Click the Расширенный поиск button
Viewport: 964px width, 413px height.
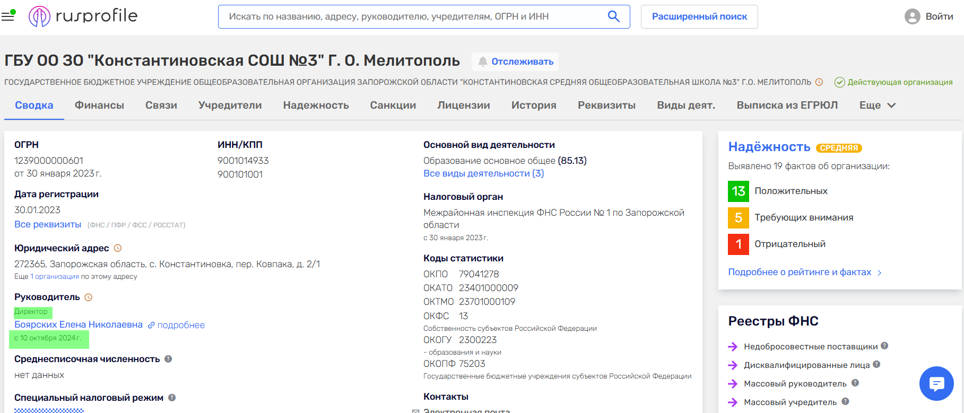[x=699, y=16]
